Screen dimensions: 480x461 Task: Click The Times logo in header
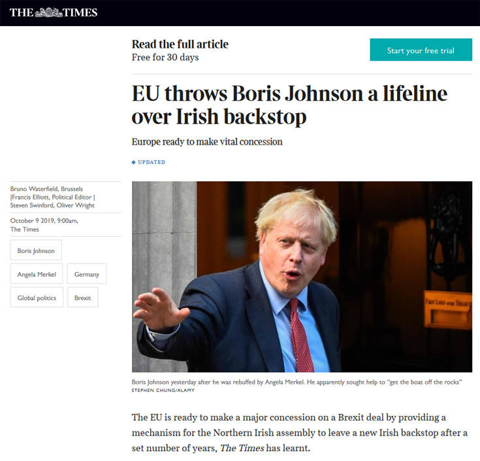click(x=54, y=12)
